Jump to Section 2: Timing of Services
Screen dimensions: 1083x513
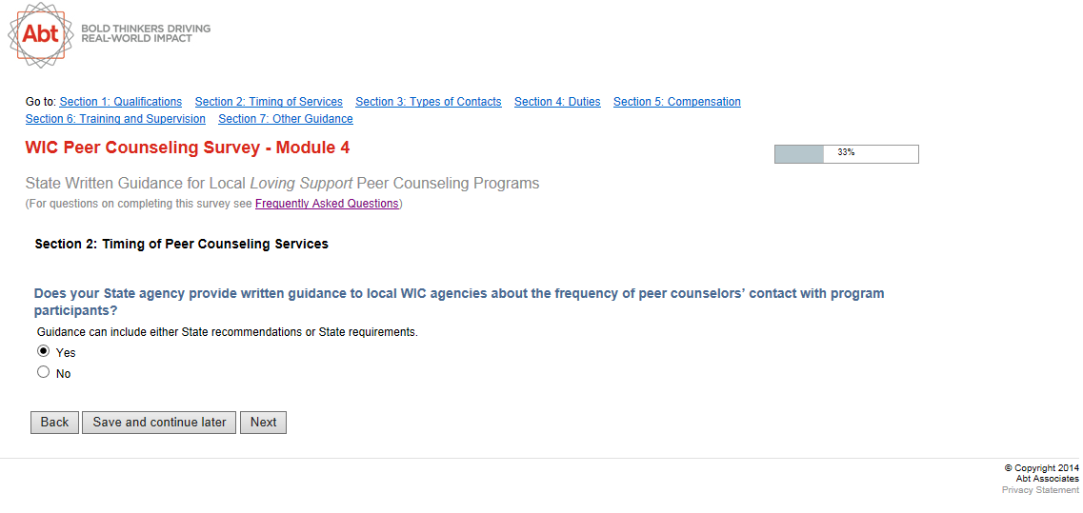point(269,102)
